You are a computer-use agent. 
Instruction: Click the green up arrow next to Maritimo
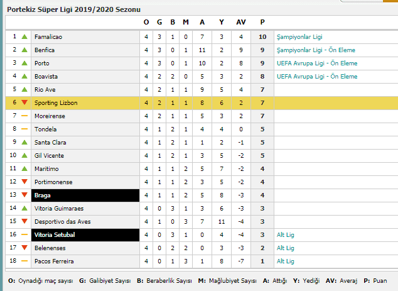point(24,168)
